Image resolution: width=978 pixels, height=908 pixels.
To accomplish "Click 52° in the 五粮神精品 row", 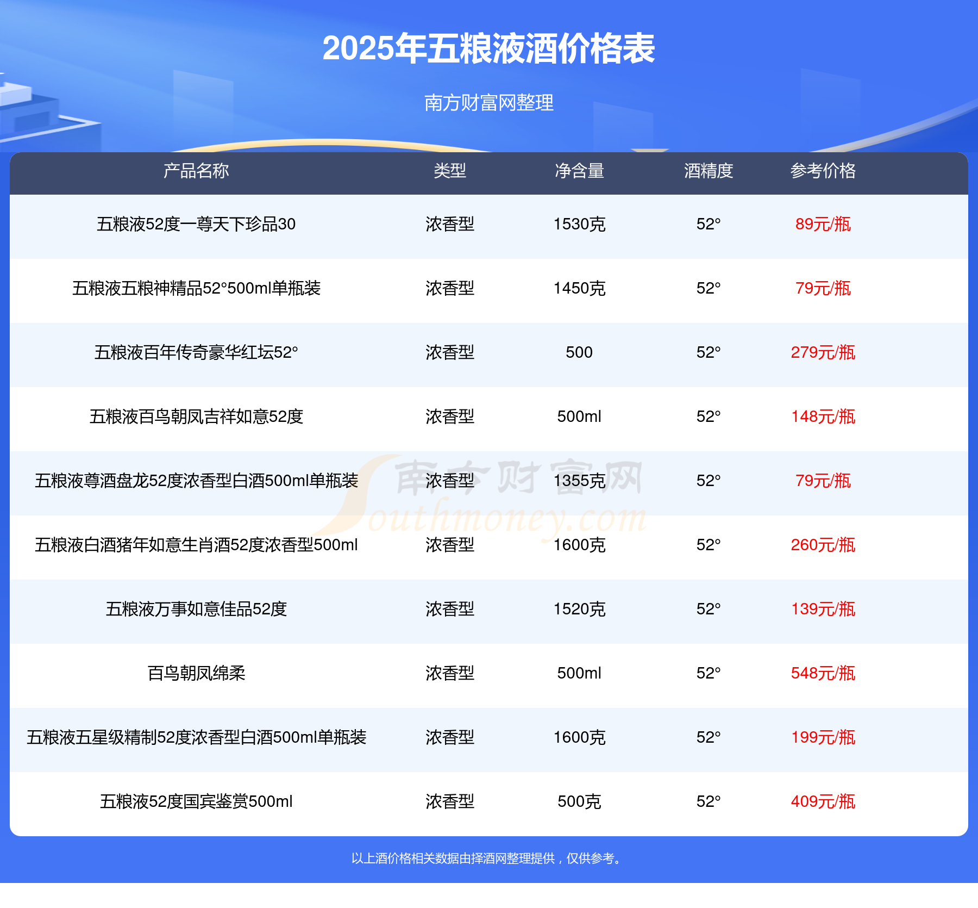I will pyautogui.click(x=709, y=288).
